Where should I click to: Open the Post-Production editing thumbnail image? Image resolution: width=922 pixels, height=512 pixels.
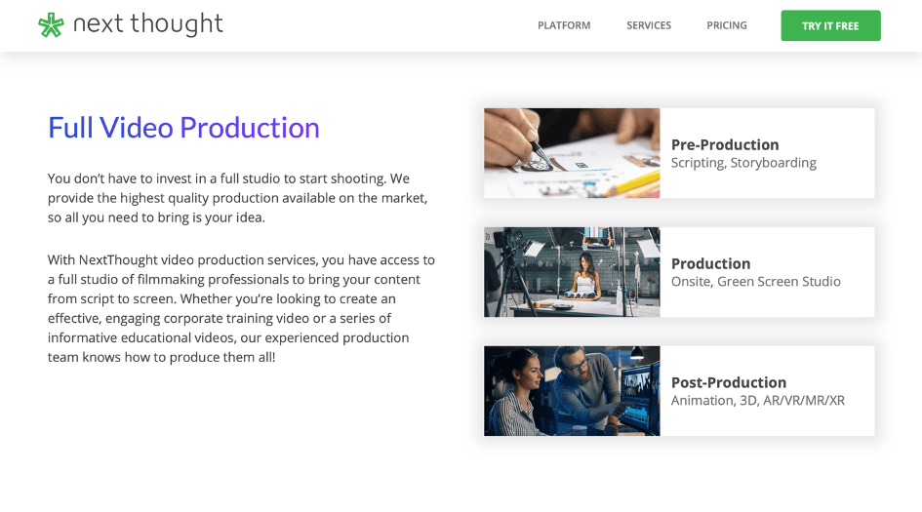[x=572, y=391]
